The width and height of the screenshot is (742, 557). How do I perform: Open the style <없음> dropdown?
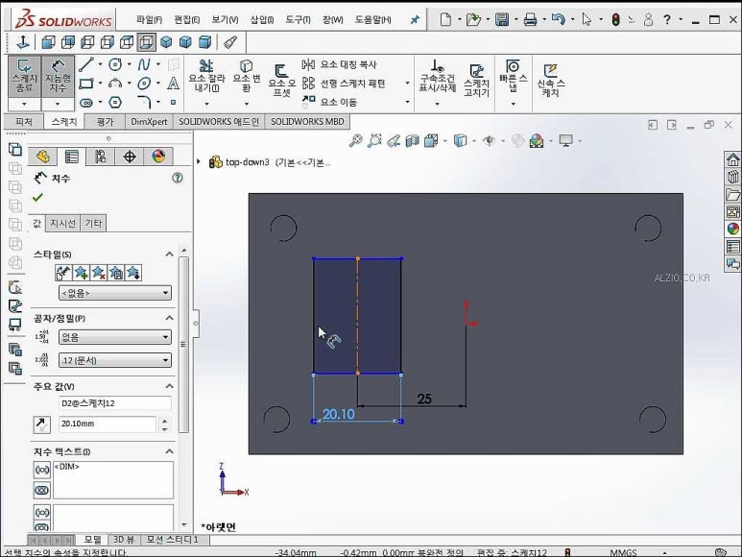[115, 293]
